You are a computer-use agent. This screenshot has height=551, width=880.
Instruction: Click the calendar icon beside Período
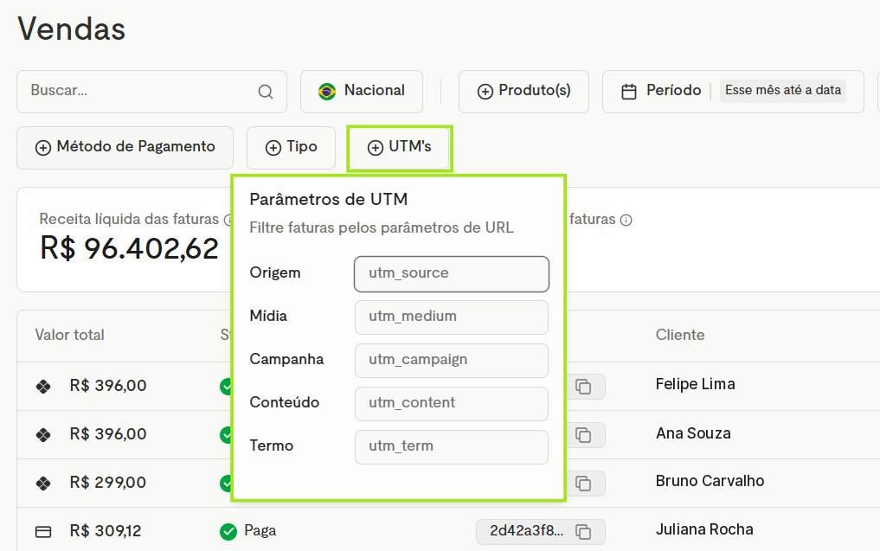click(x=629, y=91)
